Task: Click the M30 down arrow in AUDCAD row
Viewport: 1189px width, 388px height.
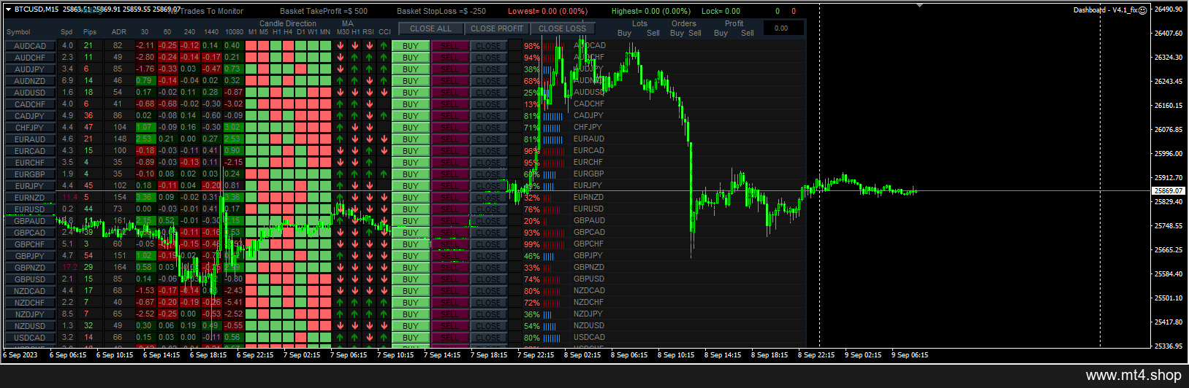Action: [340, 46]
